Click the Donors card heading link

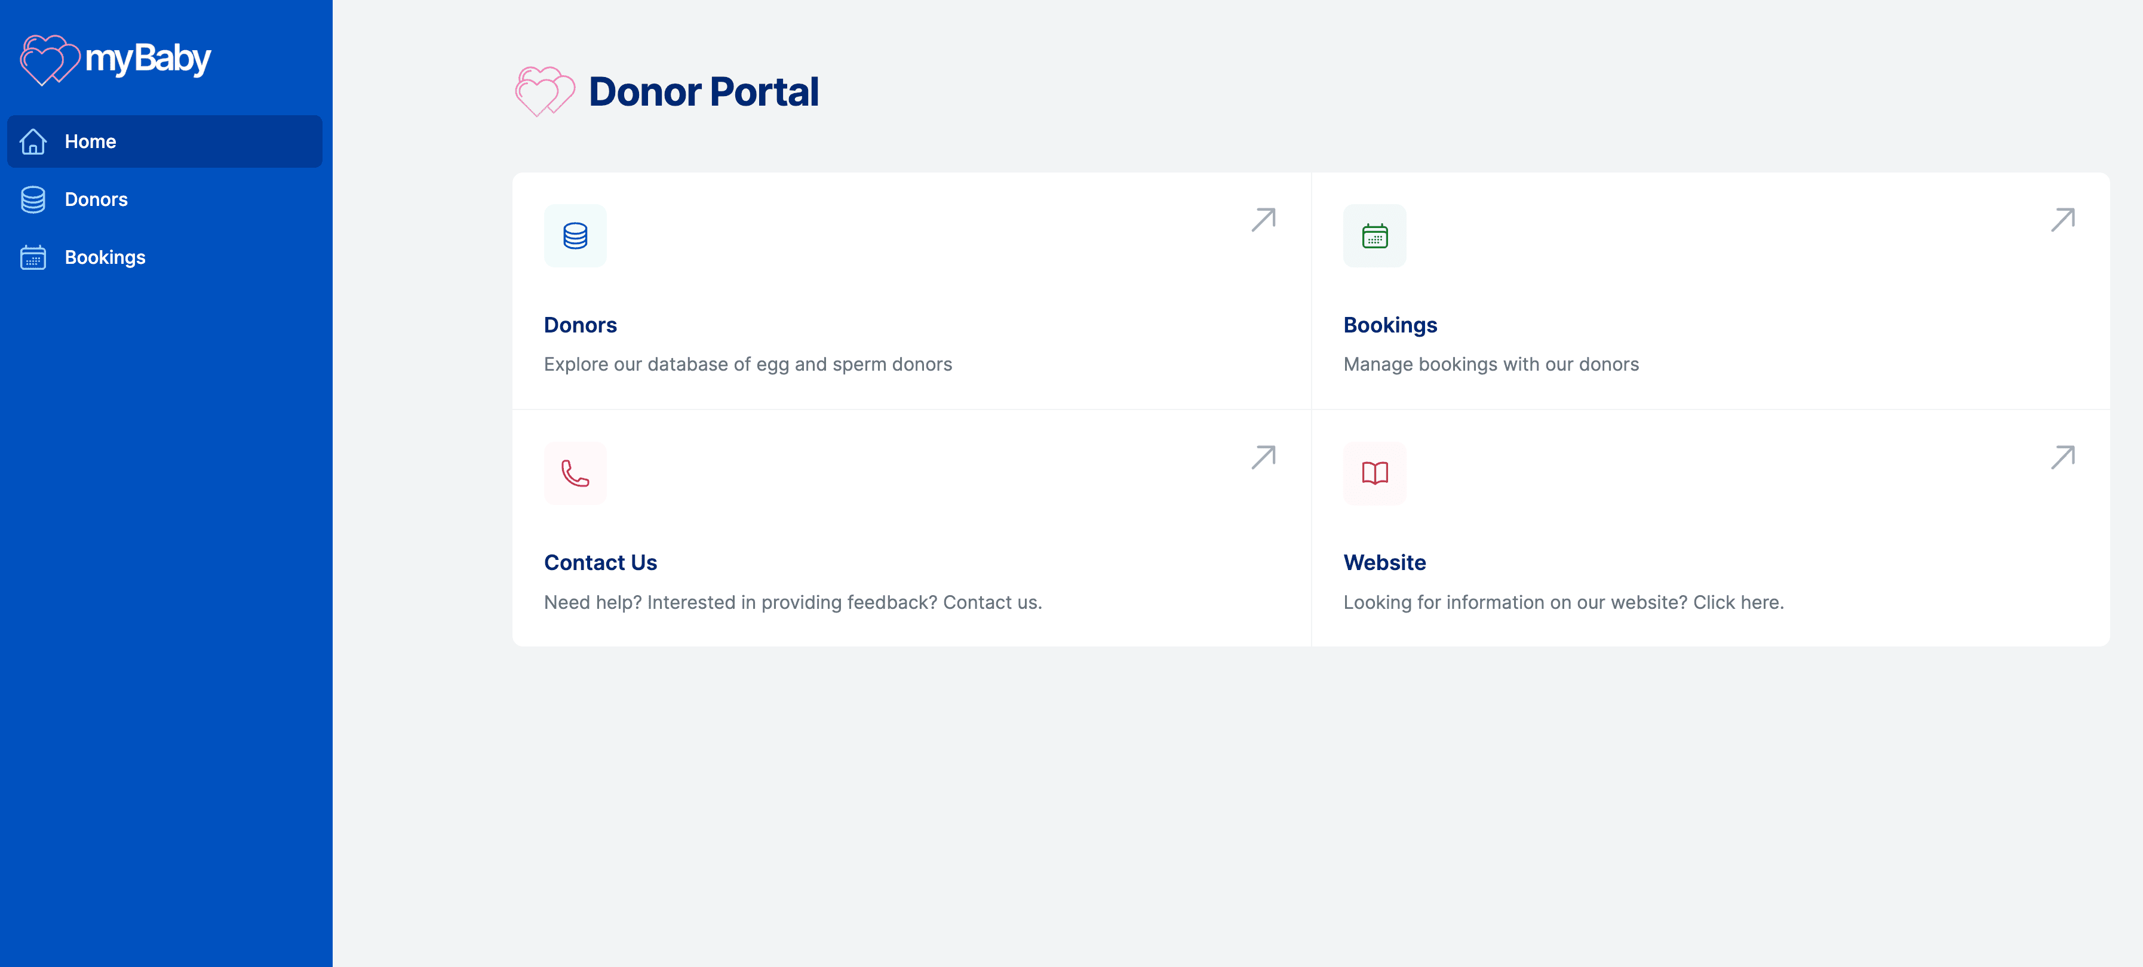point(580,325)
